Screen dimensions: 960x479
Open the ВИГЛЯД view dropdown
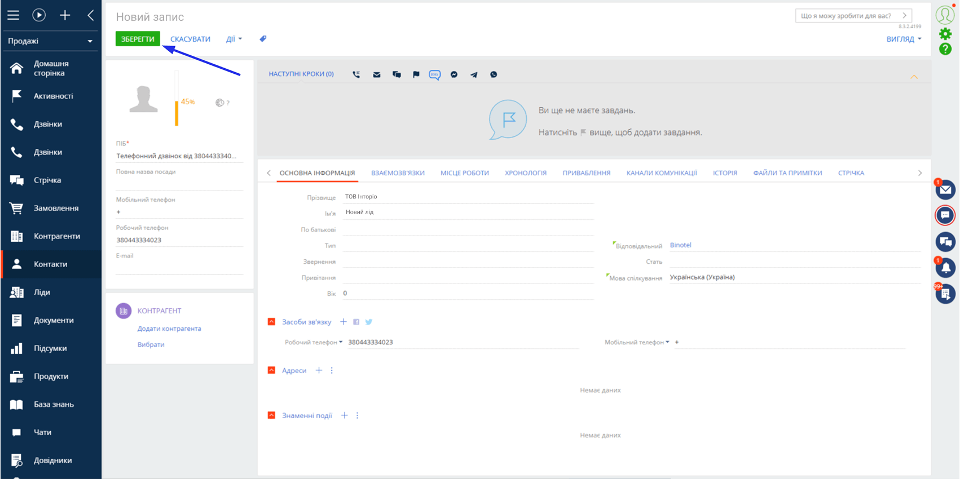904,39
